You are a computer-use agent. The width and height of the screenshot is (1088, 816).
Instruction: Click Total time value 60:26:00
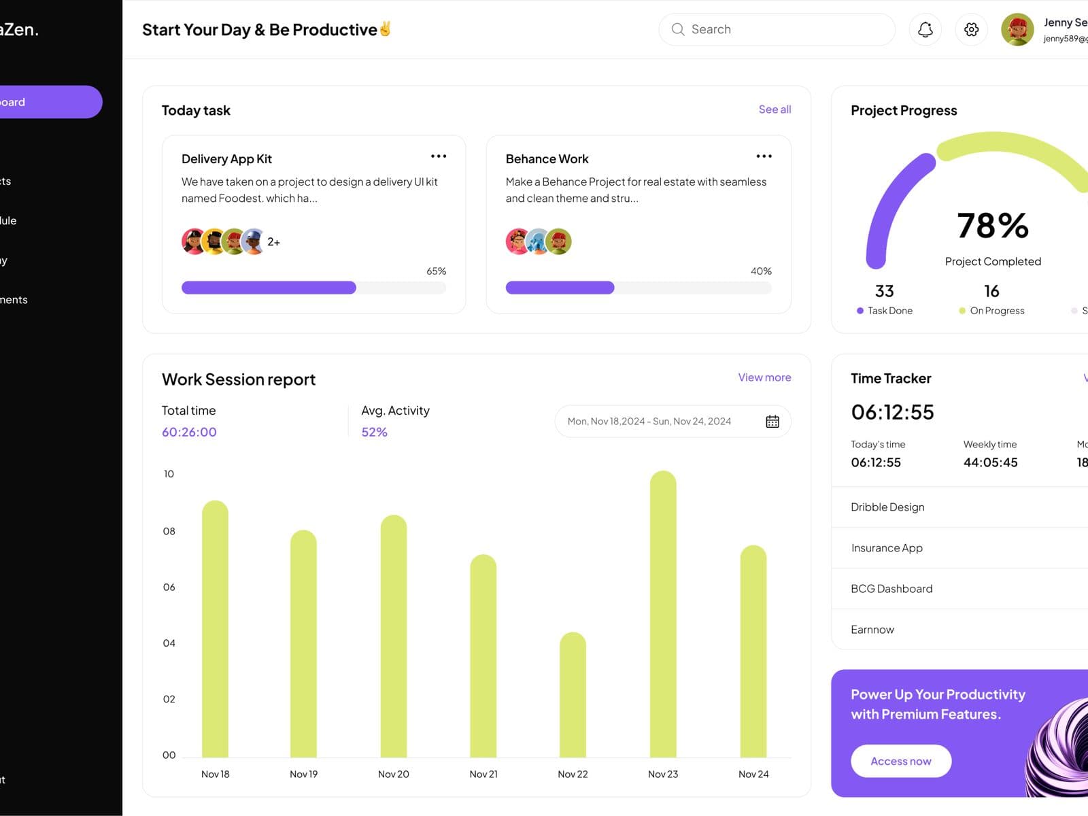coord(189,432)
